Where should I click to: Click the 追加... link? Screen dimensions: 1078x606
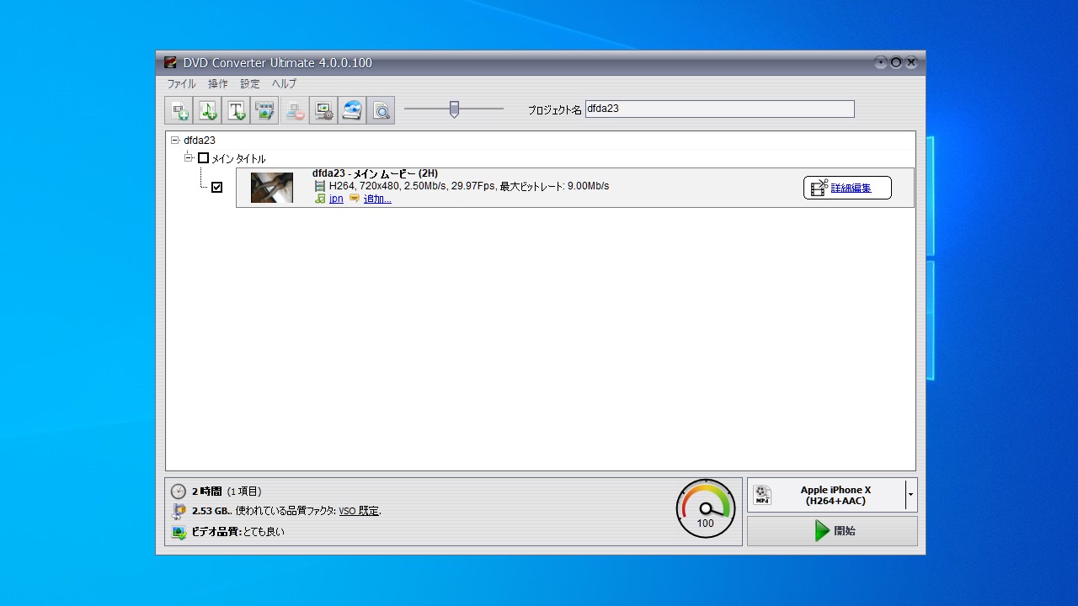[377, 199]
